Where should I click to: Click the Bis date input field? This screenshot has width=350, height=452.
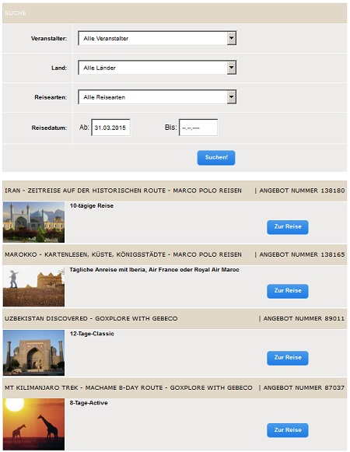click(x=198, y=128)
